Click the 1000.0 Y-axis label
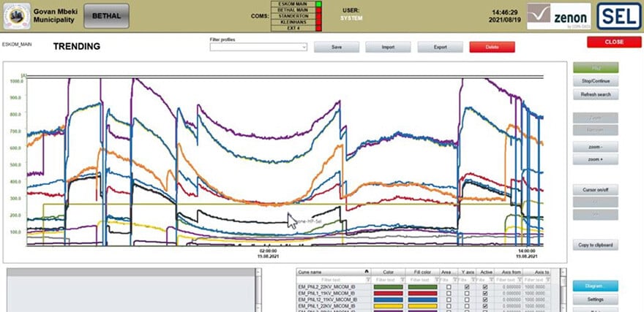Screen dimensions: 644x312 coord(15,81)
